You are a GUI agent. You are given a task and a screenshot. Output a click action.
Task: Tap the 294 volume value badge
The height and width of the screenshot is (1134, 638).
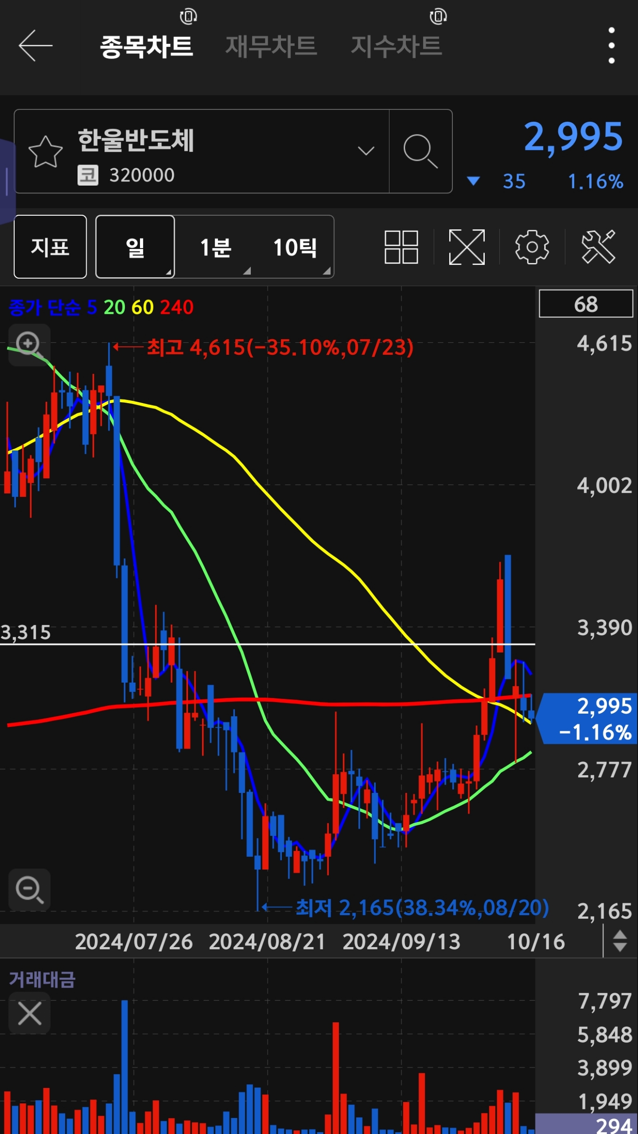(586, 1124)
